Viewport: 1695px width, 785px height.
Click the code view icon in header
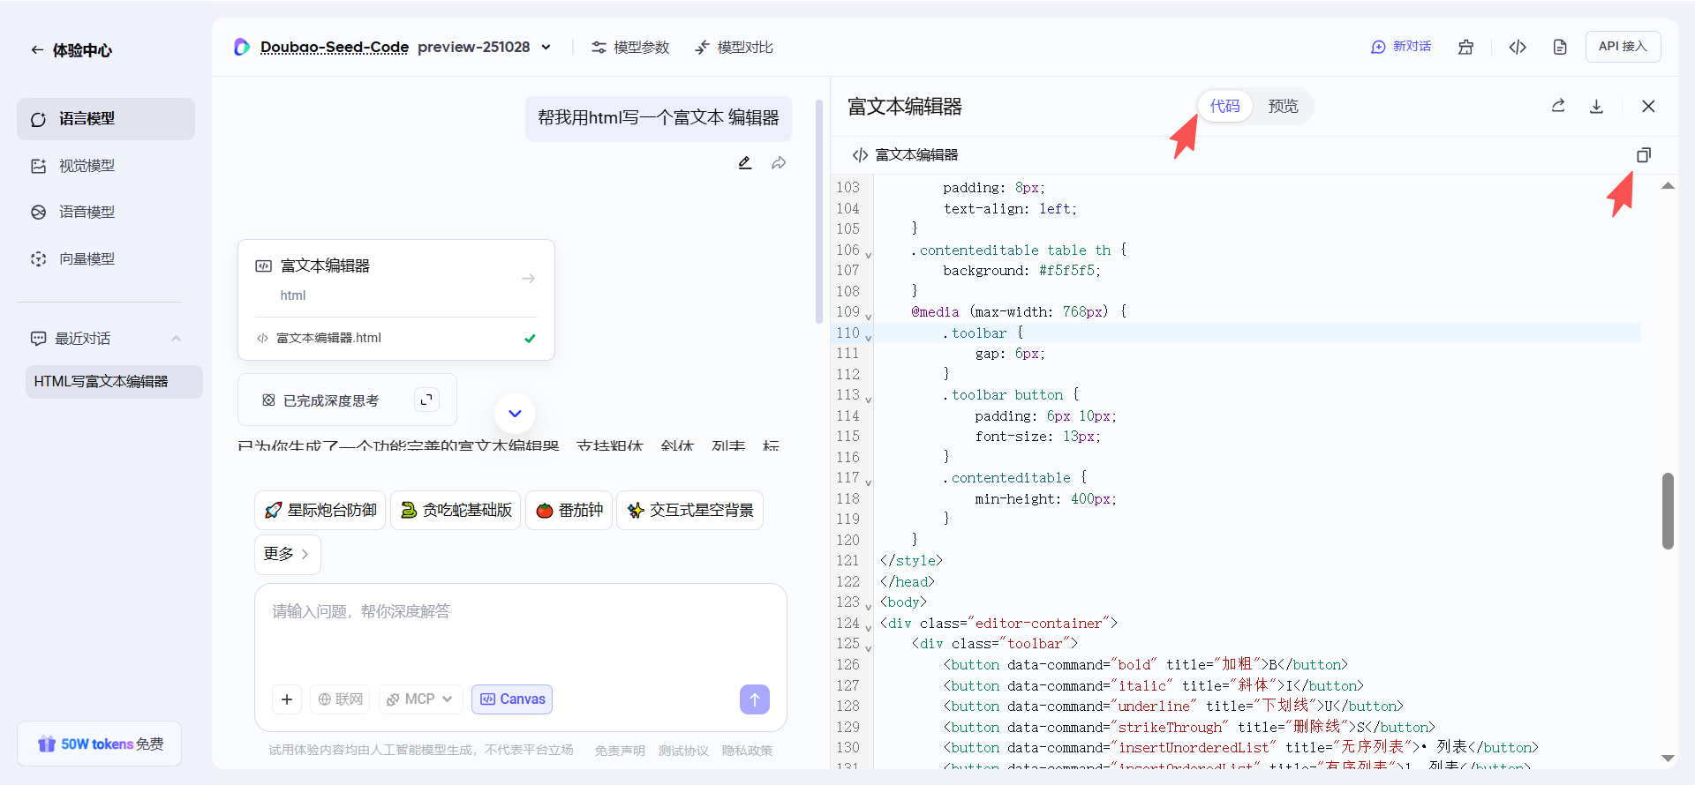coord(1518,48)
